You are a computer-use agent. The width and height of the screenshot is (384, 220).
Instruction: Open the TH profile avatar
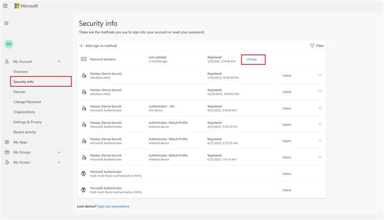[x=9, y=44]
